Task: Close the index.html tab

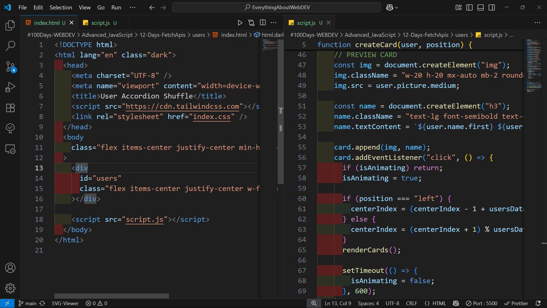Action: [72, 23]
